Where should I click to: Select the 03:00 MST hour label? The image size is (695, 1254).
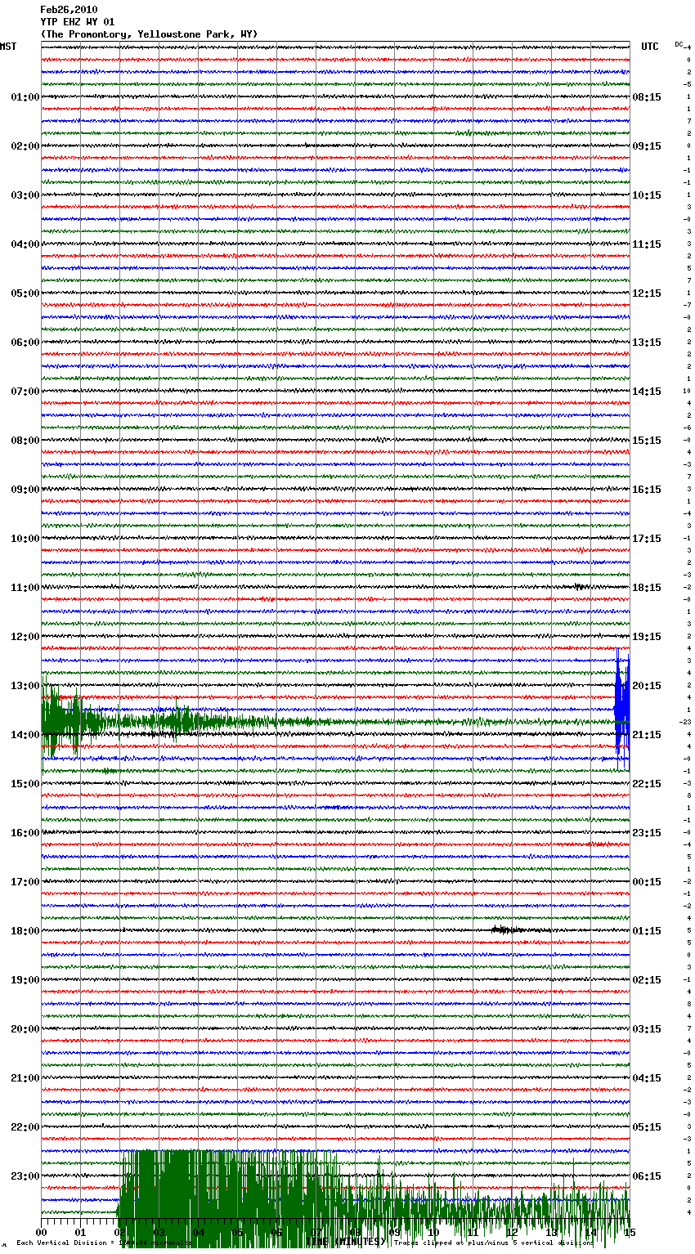click(25, 195)
